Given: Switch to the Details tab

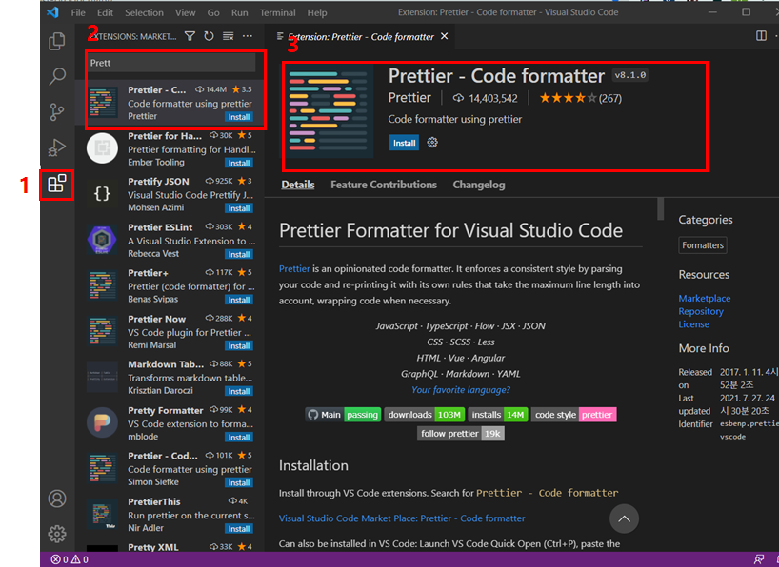Looking at the screenshot, I should (x=297, y=185).
